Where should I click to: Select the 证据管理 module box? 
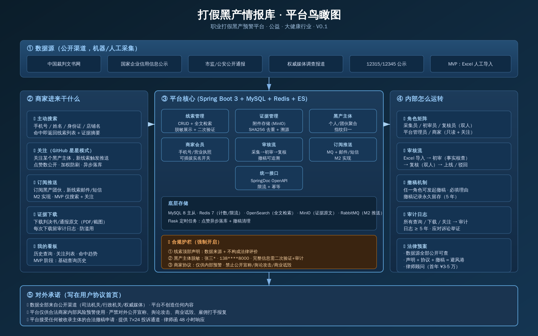pos(269,121)
